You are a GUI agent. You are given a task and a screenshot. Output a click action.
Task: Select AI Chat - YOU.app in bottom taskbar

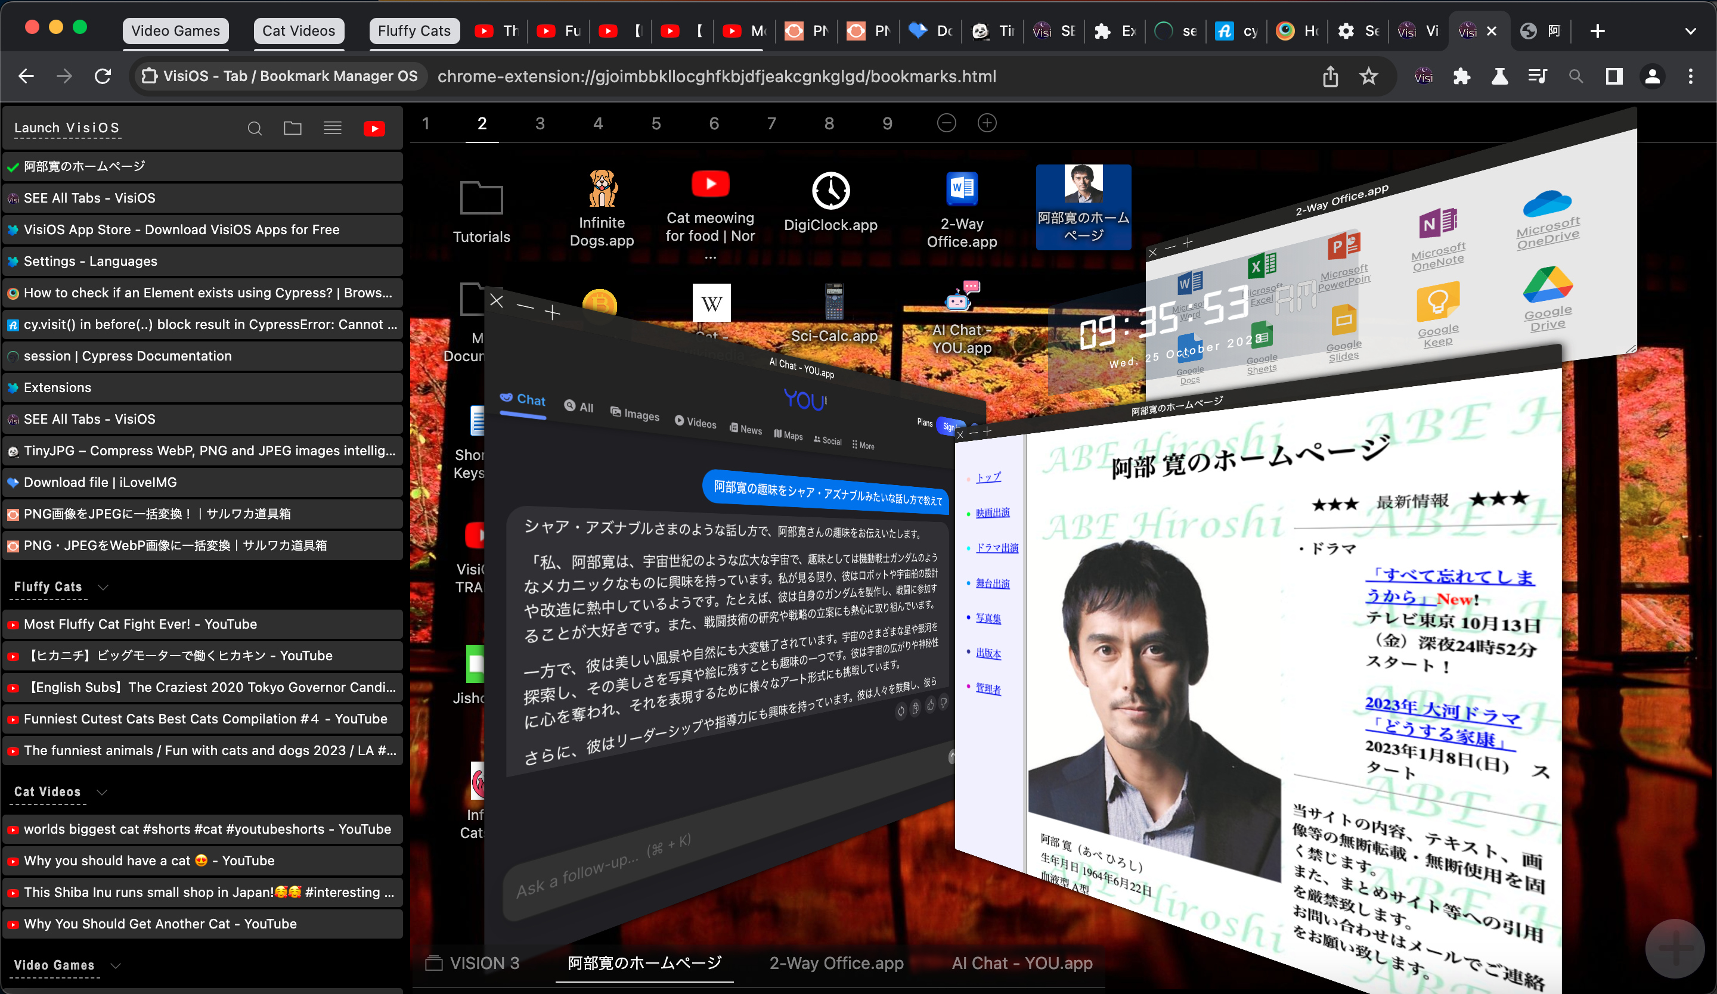pos(1022,964)
